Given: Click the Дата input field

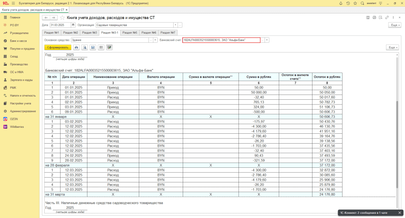Looking at the screenshot, I should click(60, 25).
